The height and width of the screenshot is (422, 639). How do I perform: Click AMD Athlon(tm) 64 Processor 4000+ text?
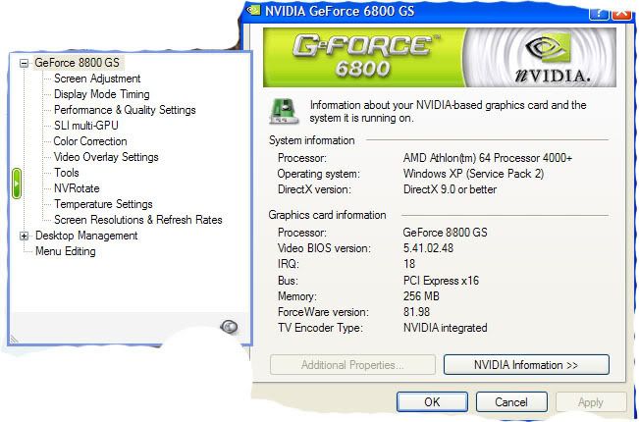pyautogui.click(x=488, y=158)
